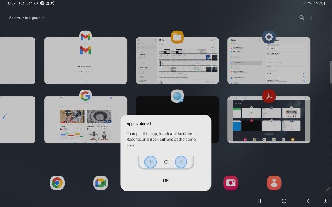This screenshot has height=207, width=332.
Task: Open the My Files folder app icon
Action: click(177, 37)
